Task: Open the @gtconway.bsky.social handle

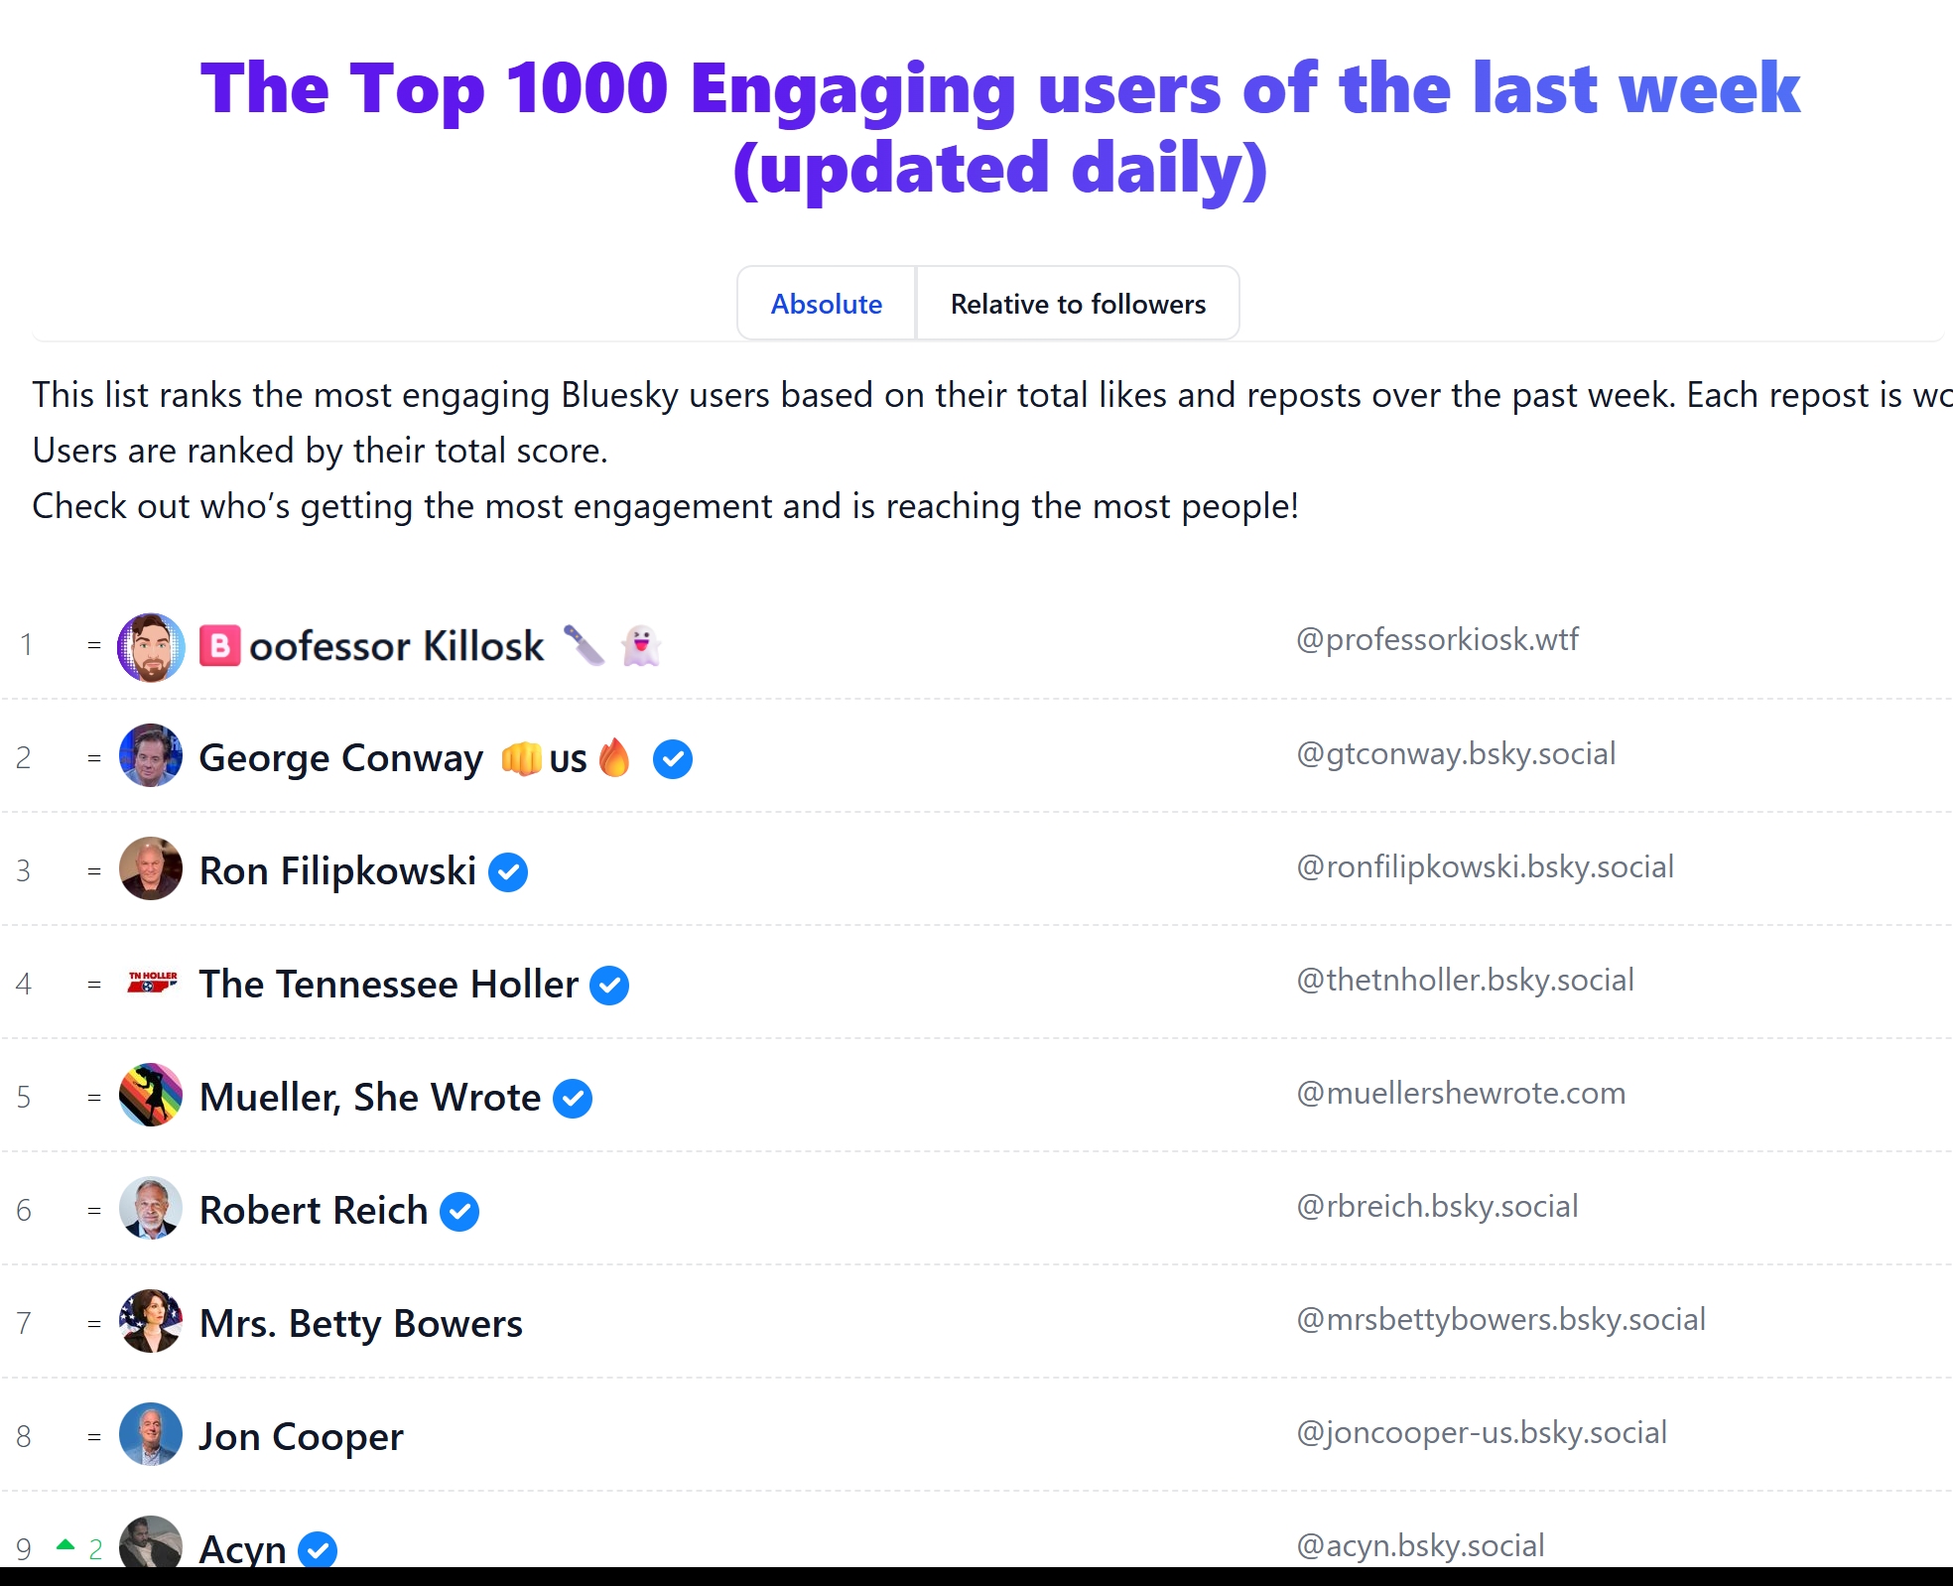Action: pos(1456,754)
